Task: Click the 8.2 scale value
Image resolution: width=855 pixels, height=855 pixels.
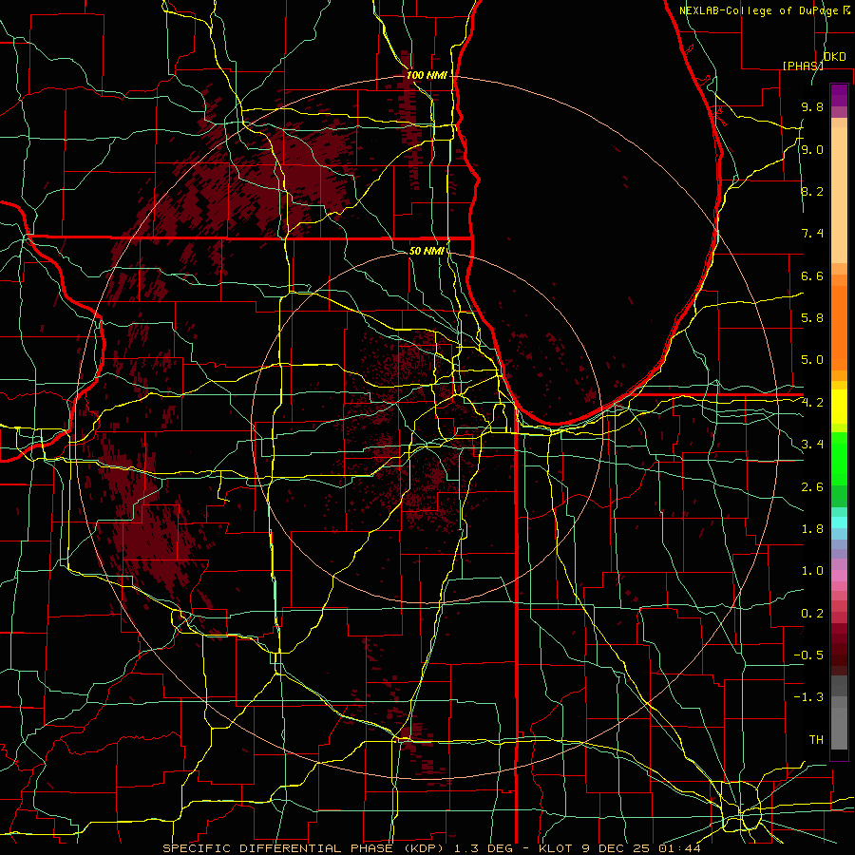Action: tap(812, 192)
